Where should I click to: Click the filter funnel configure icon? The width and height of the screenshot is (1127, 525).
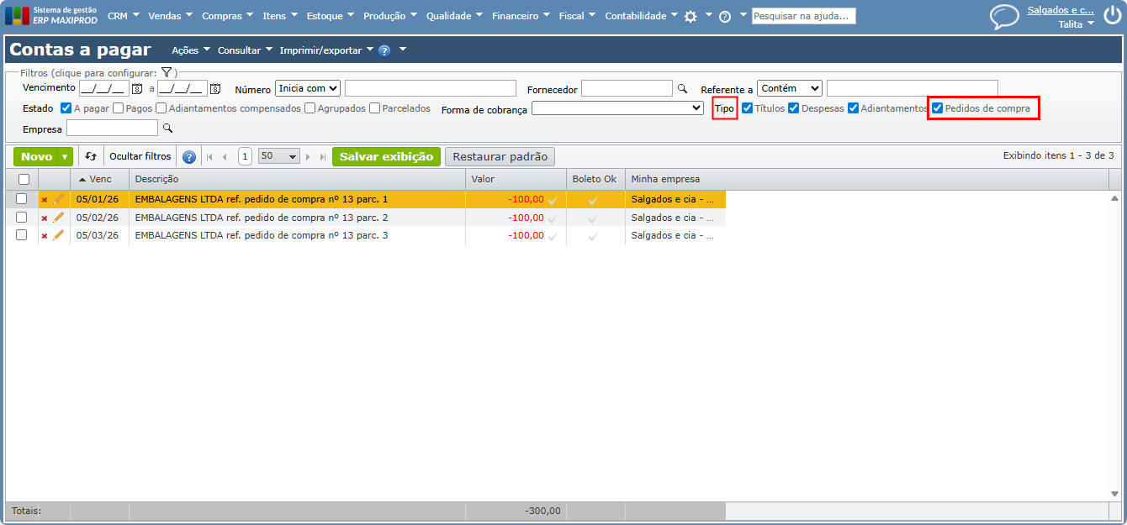point(167,72)
